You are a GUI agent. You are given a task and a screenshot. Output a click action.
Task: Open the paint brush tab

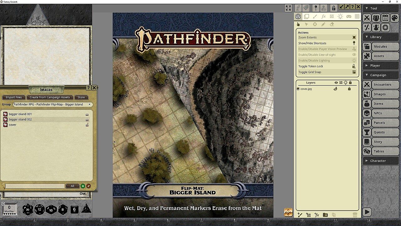pyautogui.click(x=315, y=17)
